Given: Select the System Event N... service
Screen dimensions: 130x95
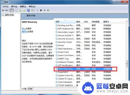Looking at the screenshot, I should coord(84,75).
